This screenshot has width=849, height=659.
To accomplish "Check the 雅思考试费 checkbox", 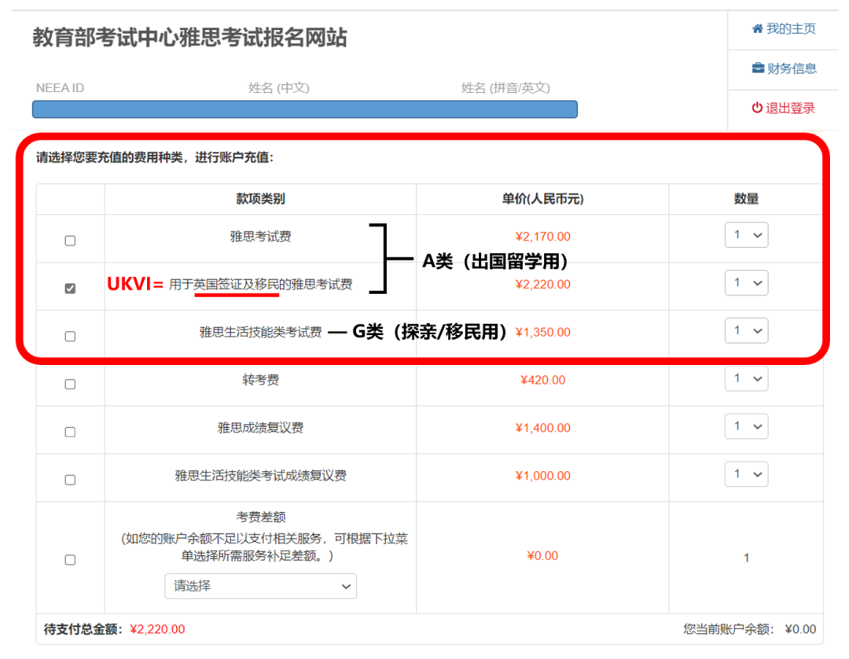I will [70, 239].
